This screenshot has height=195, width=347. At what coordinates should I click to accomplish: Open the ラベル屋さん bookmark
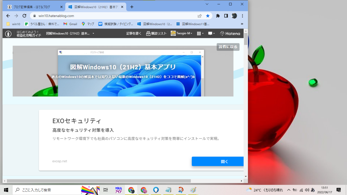[42, 24]
